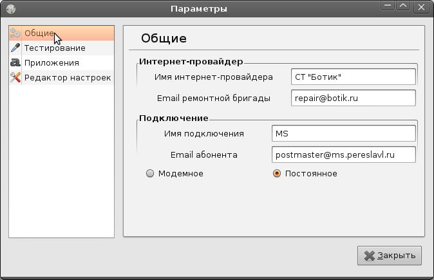434x280 pixels.
Task: Click the gears icon next to Общие
Action: coord(15,33)
